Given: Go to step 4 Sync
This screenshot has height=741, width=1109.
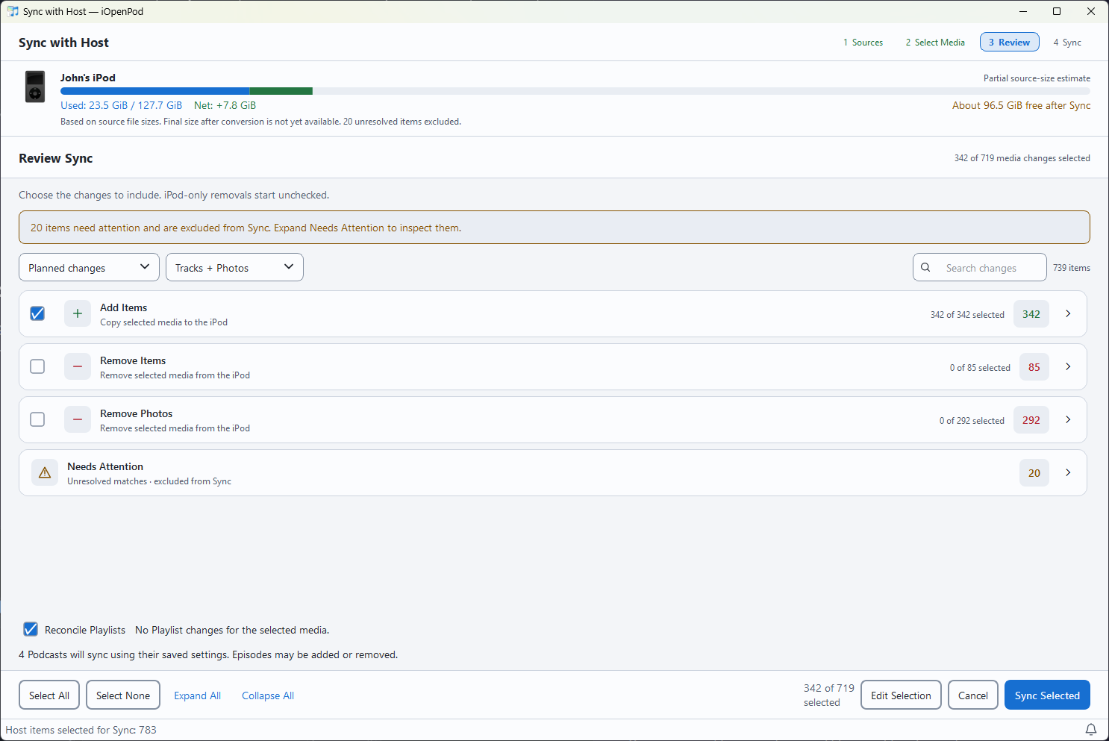Looking at the screenshot, I should 1067,43.
